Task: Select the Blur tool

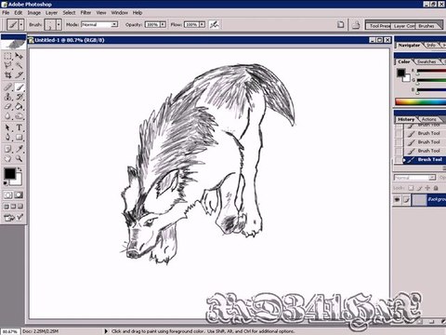Action: click(x=7, y=116)
